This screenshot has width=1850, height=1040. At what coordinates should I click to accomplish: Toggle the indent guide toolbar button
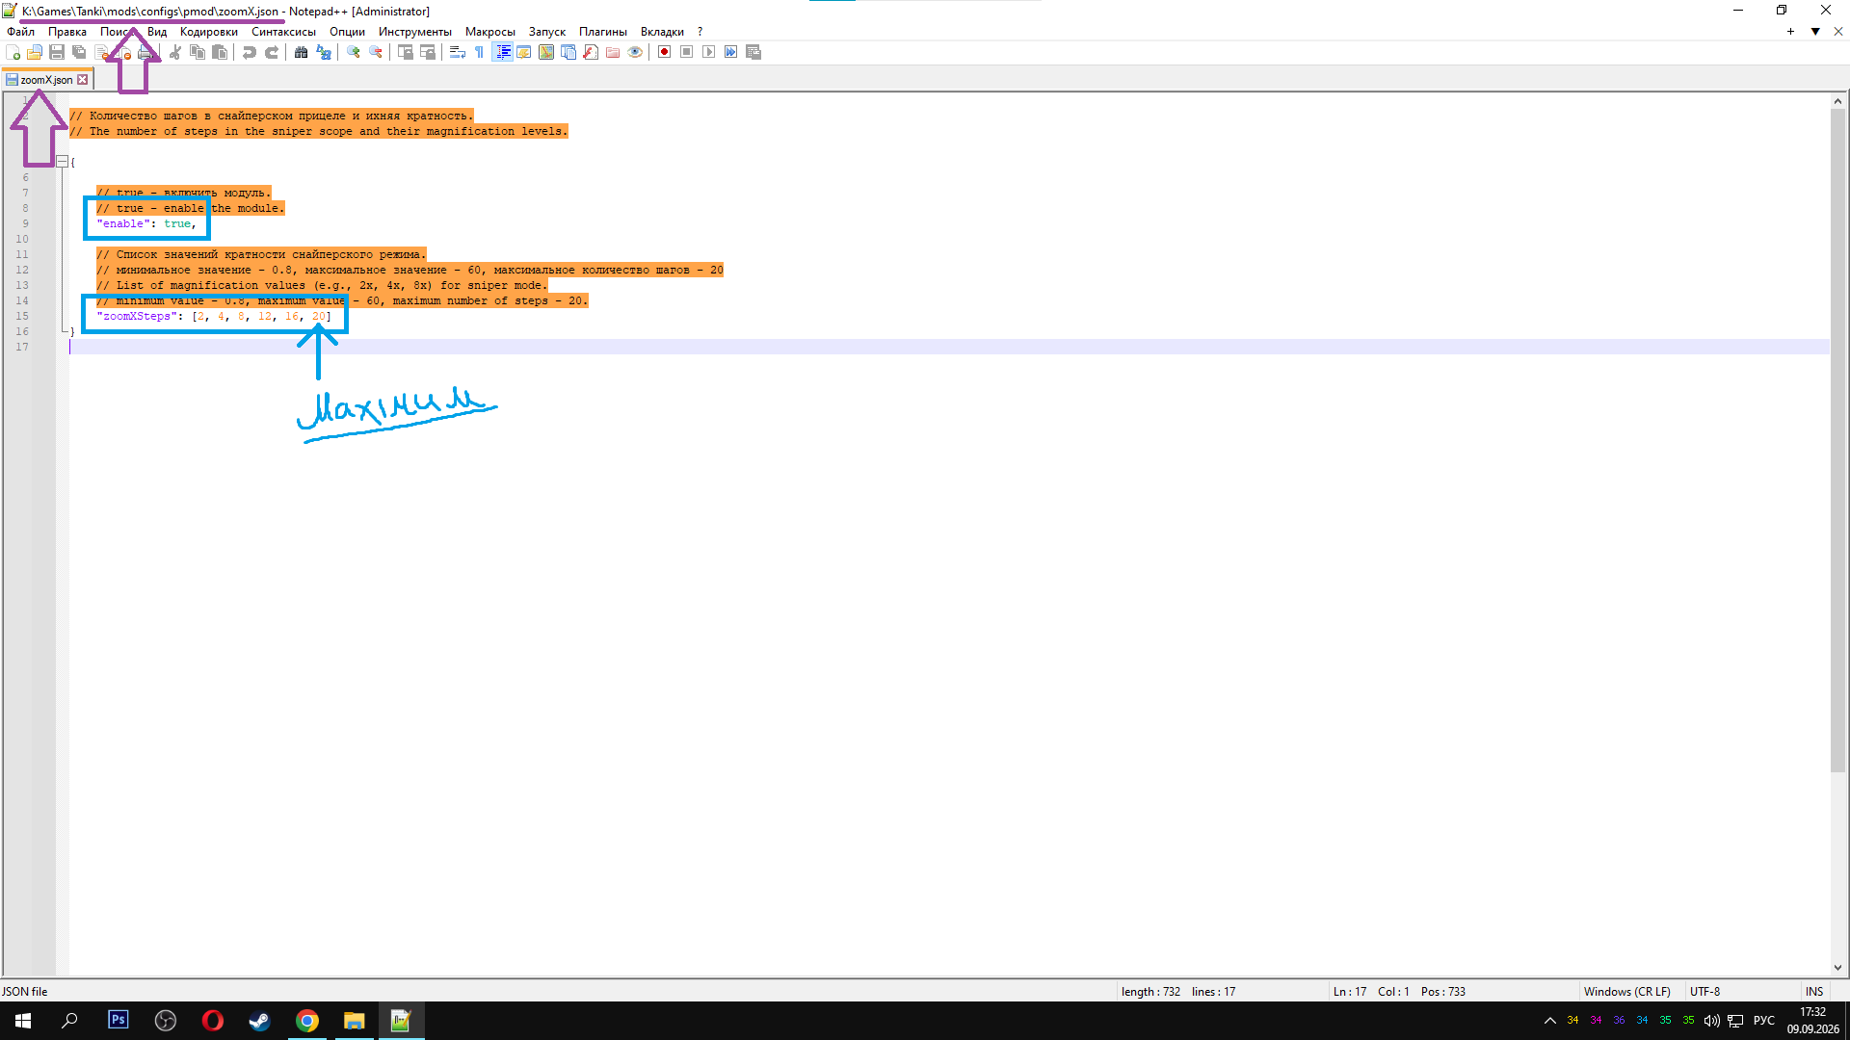[502, 52]
